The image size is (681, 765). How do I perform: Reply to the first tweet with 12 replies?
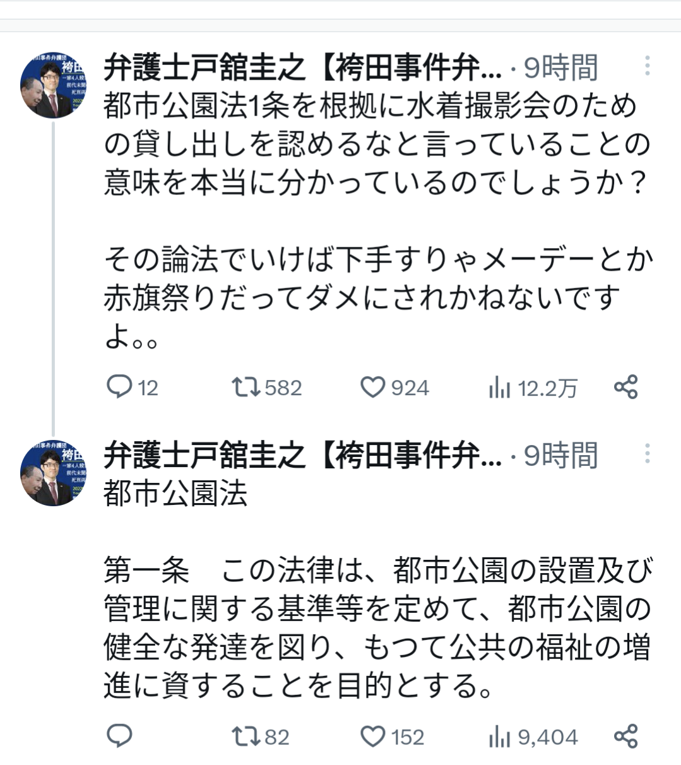pyautogui.click(x=119, y=387)
